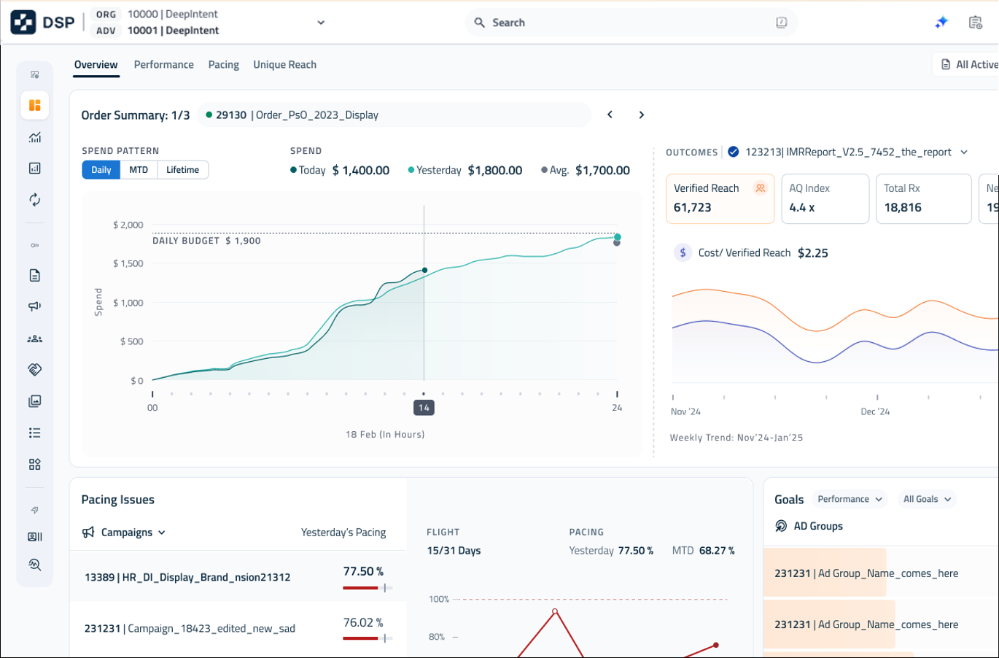999x658 pixels.
Task: Open the bar chart report sidebar icon
Action: coord(35,169)
